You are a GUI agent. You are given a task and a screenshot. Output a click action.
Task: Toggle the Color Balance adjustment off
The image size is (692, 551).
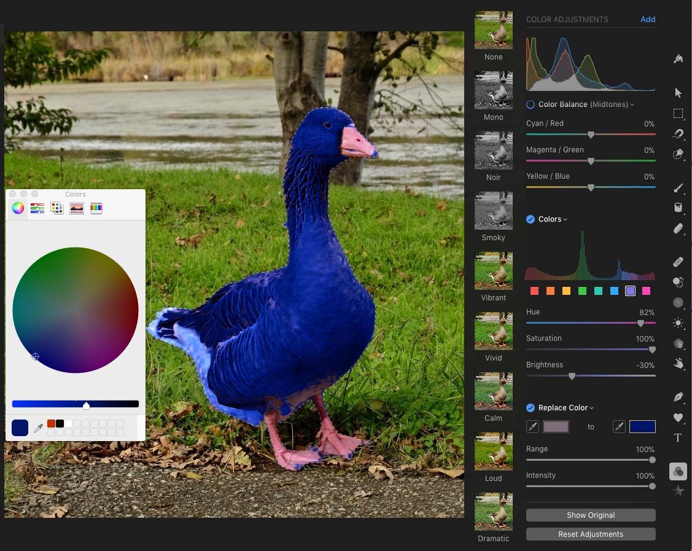[529, 104]
